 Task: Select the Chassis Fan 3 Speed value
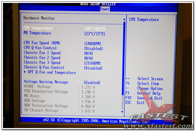point(92,63)
